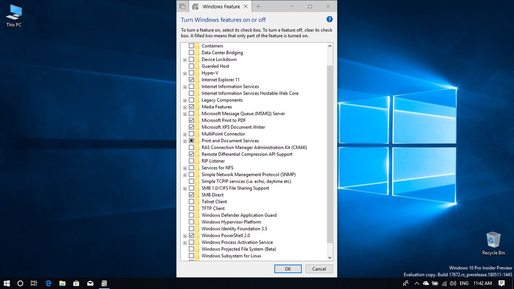Expand Internet Information Services

point(185,86)
